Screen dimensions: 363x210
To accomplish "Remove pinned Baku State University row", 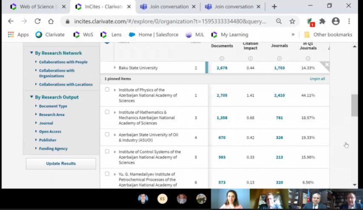I will tap(326, 64).
